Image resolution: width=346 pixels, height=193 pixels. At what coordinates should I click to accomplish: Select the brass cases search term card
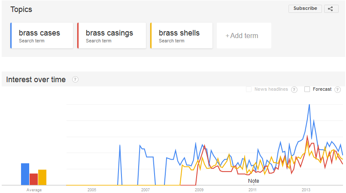42,36
